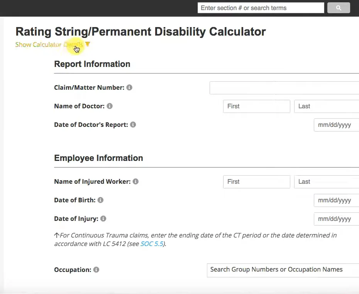Image resolution: width=359 pixels, height=294 pixels.
Task: Open the Occupation search dropdown field
Action: [283, 270]
